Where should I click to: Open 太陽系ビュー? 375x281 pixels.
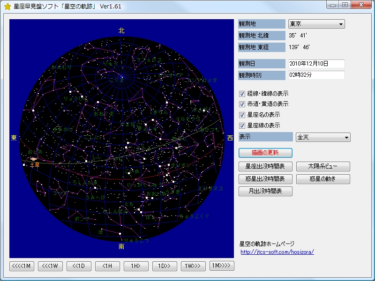point(323,166)
